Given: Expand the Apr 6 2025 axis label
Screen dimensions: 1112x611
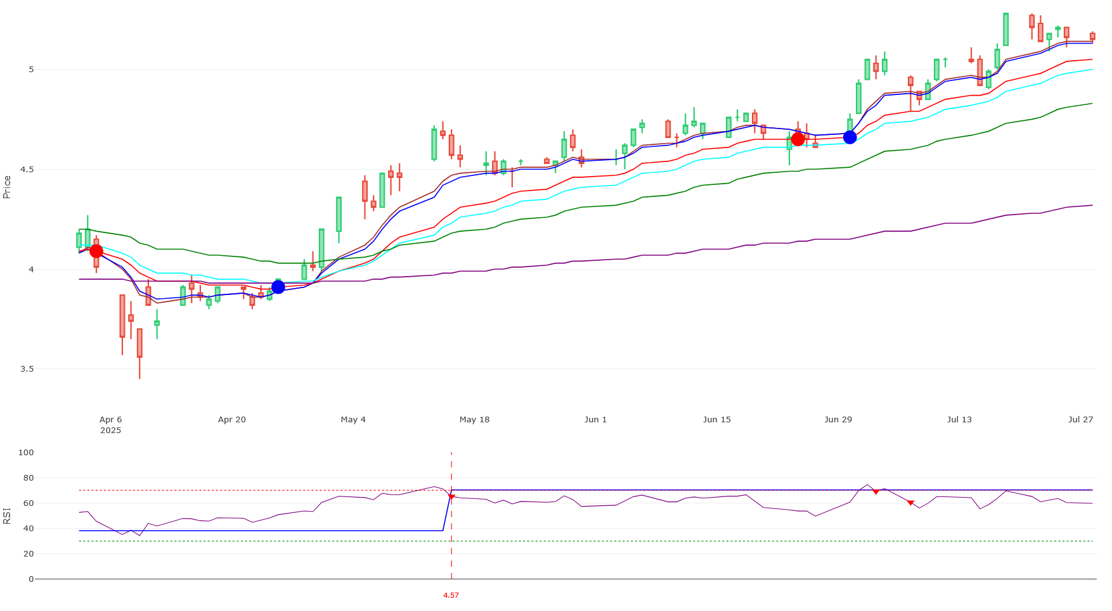Looking at the screenshot, I should pos(111,424).
